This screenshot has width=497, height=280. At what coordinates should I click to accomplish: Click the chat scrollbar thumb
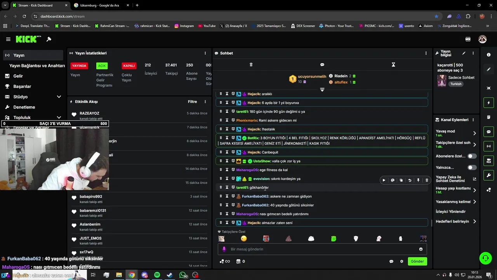tap(432, 223)
